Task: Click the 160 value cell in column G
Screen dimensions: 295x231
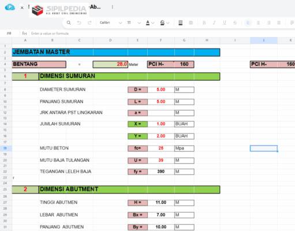Action: click(x=184, y=64)
